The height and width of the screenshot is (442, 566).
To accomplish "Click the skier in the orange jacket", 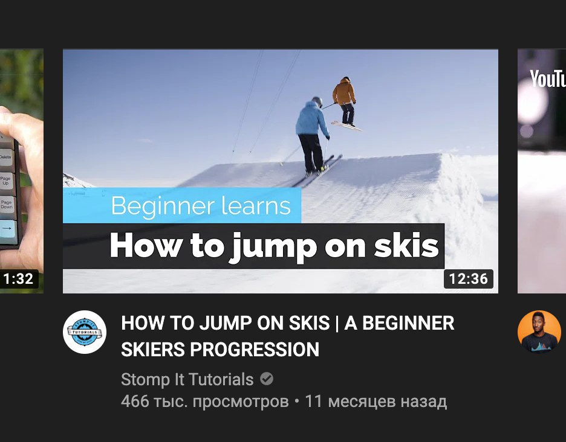I will (345, 101).
